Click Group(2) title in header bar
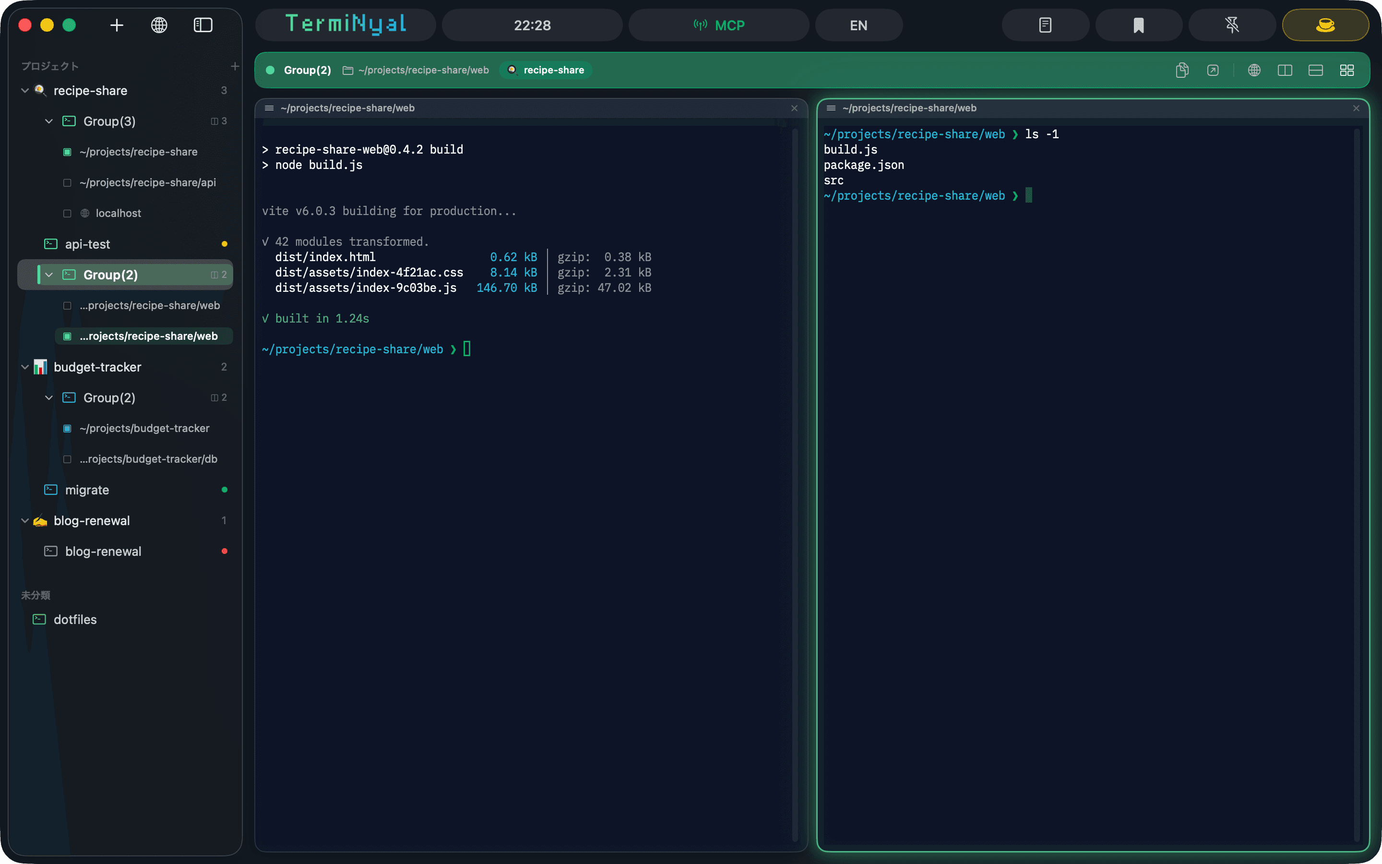The height and width of the screenshot is (864, 1382). click(307, 70)
